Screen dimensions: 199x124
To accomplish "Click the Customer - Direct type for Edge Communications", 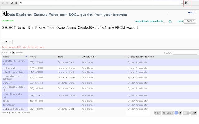I will (66, 72).
